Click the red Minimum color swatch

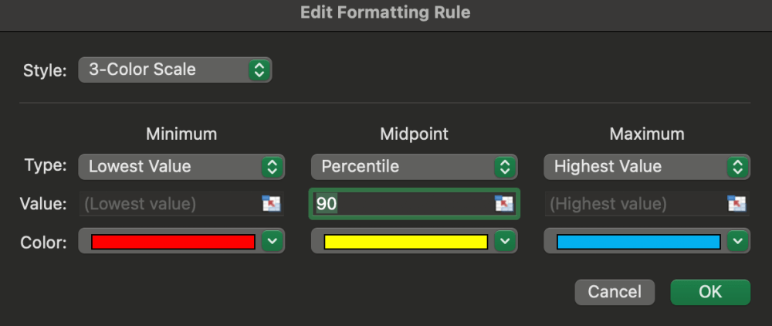(x=173, y=242)
